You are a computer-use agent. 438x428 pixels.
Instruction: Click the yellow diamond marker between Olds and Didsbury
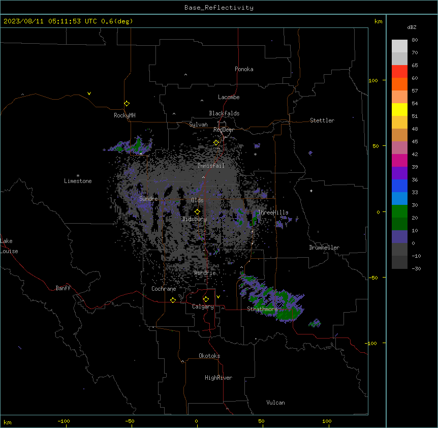pyautogui.click(x=197, y=211)
